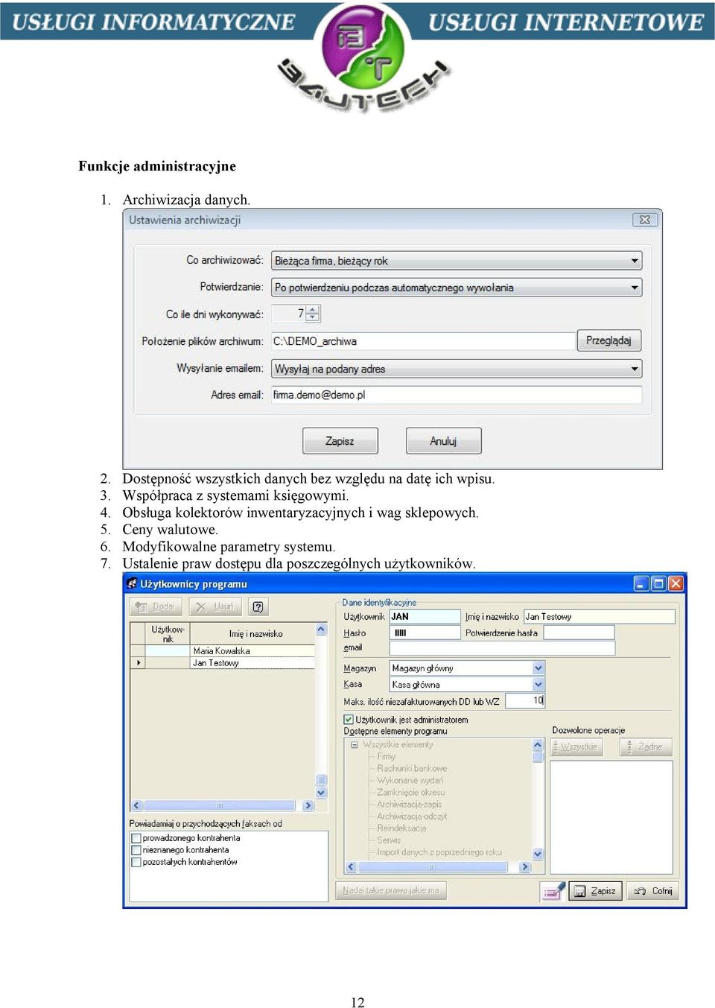Click the 'Potwierdzenie hasła' field
Image resolution: width=715 pixels, height=1008 pixels.
(x=579, y=633)
